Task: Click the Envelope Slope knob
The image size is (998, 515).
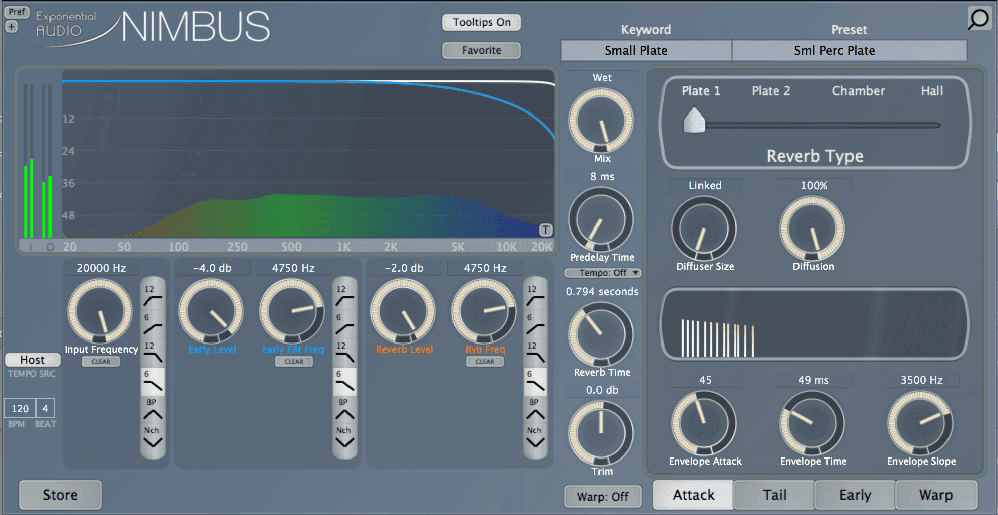Action: click(920, 423)
